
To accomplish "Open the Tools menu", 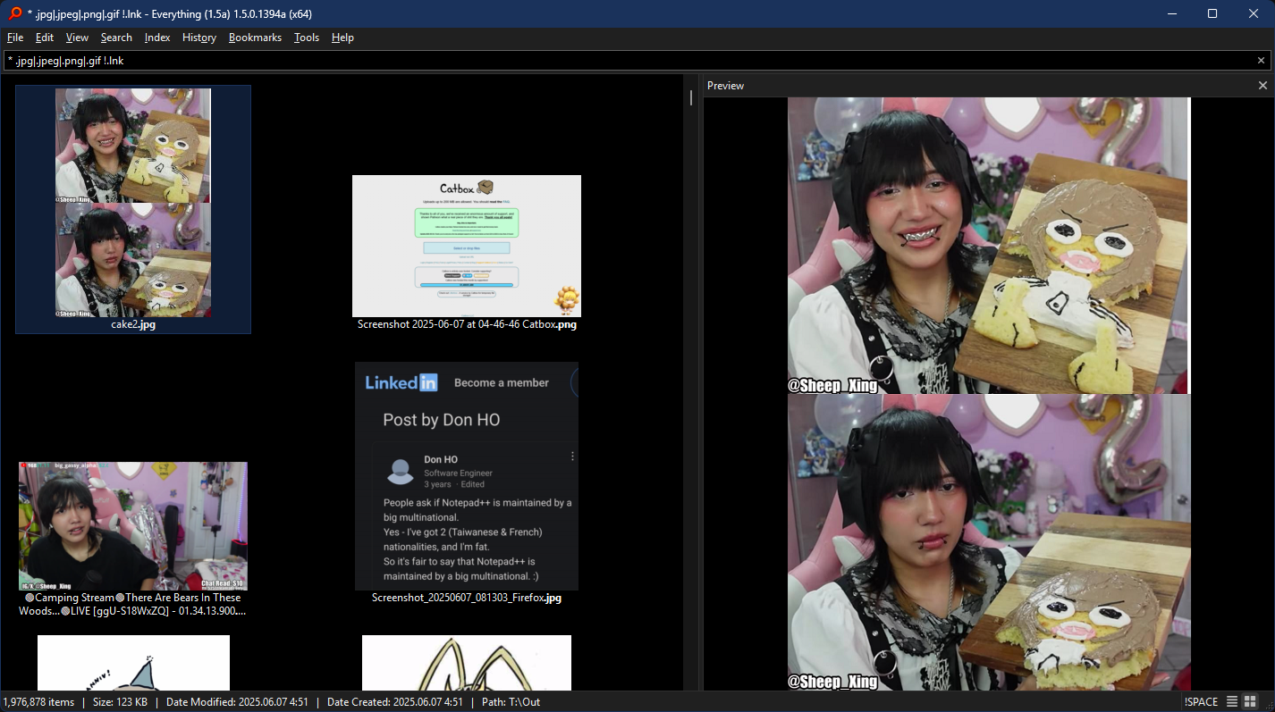I will [307, 38].
